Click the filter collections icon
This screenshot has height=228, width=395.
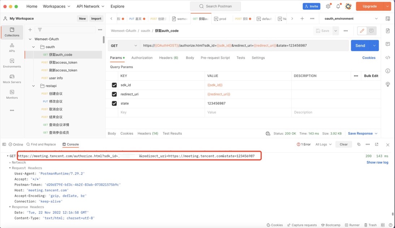[40, 30]
